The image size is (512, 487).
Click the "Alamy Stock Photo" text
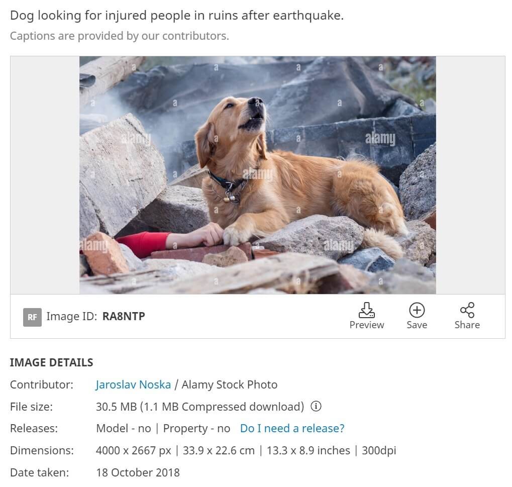[229, 384]
